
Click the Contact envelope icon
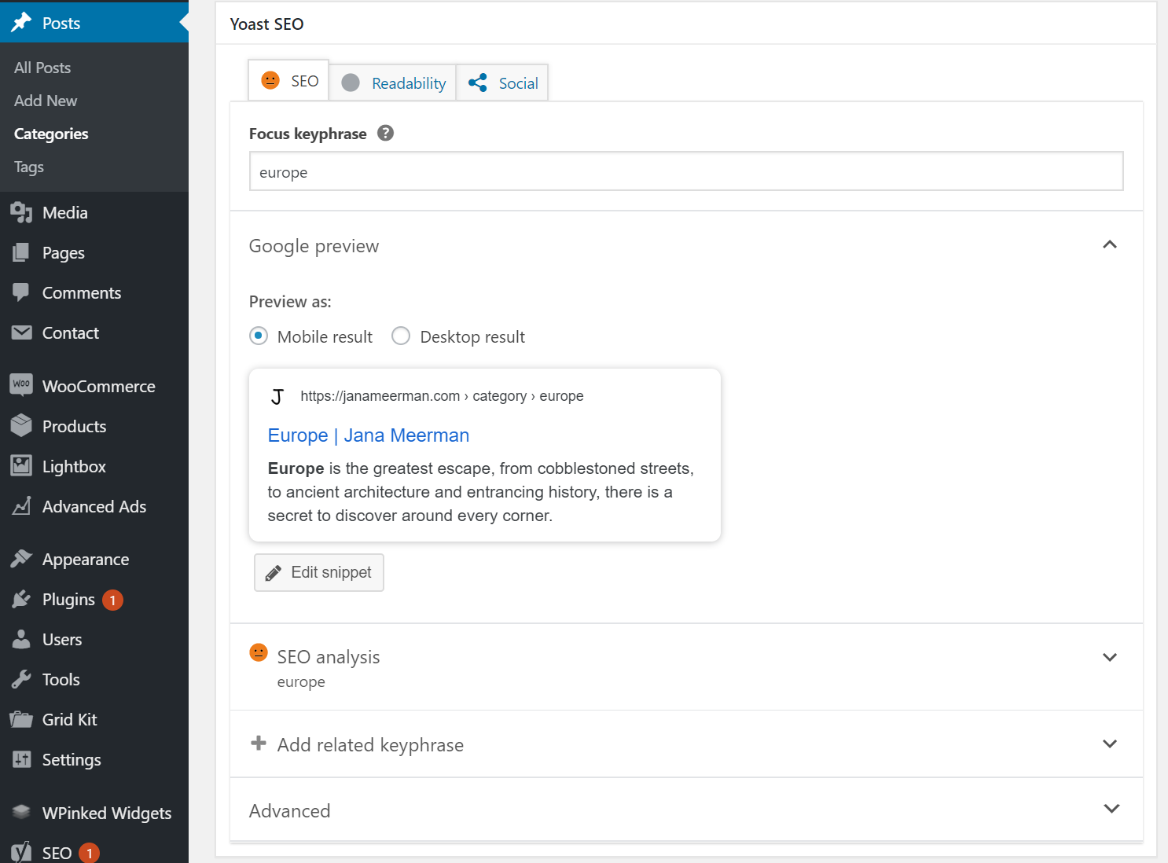click(21, 332)
